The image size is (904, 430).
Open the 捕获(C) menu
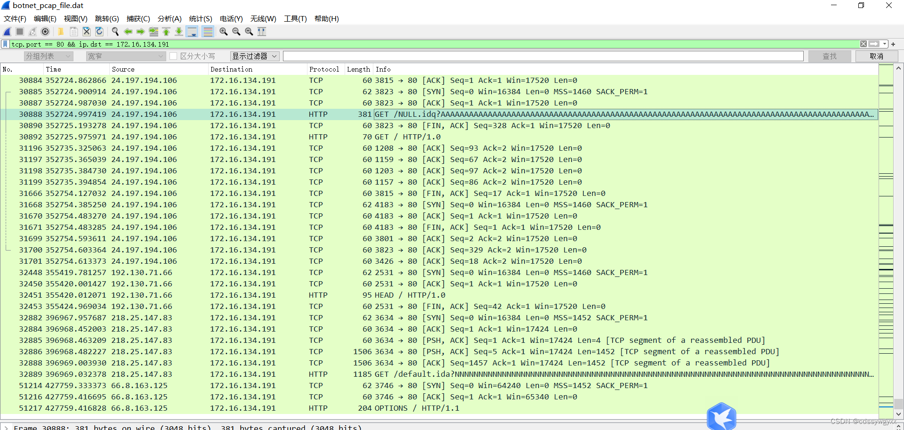click(138, 19)
